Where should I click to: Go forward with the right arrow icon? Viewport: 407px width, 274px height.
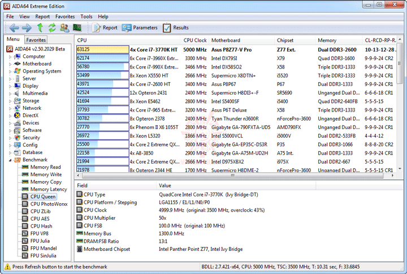tap(27, 28)
